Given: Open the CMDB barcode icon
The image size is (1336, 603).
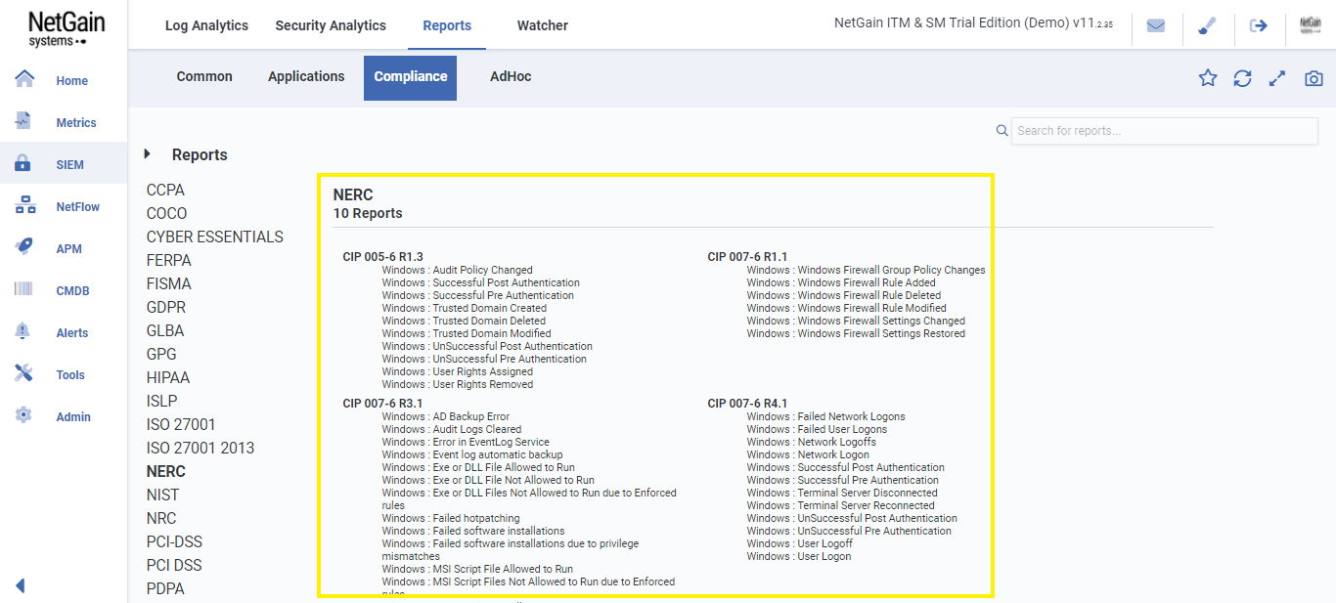Looking at the screenshot, I should click(23, 289).
